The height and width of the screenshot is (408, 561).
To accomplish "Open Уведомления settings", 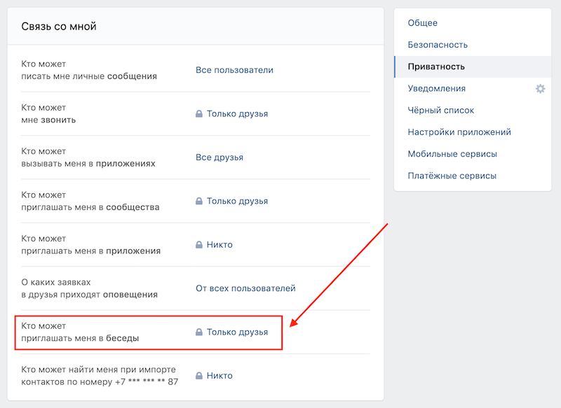I will [436, 88].
